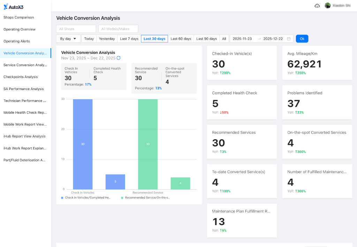Image resolution: width=357 pixels, height=247 pixels.
Task: Open the user avatar profile
Action: tap(327, 6)
